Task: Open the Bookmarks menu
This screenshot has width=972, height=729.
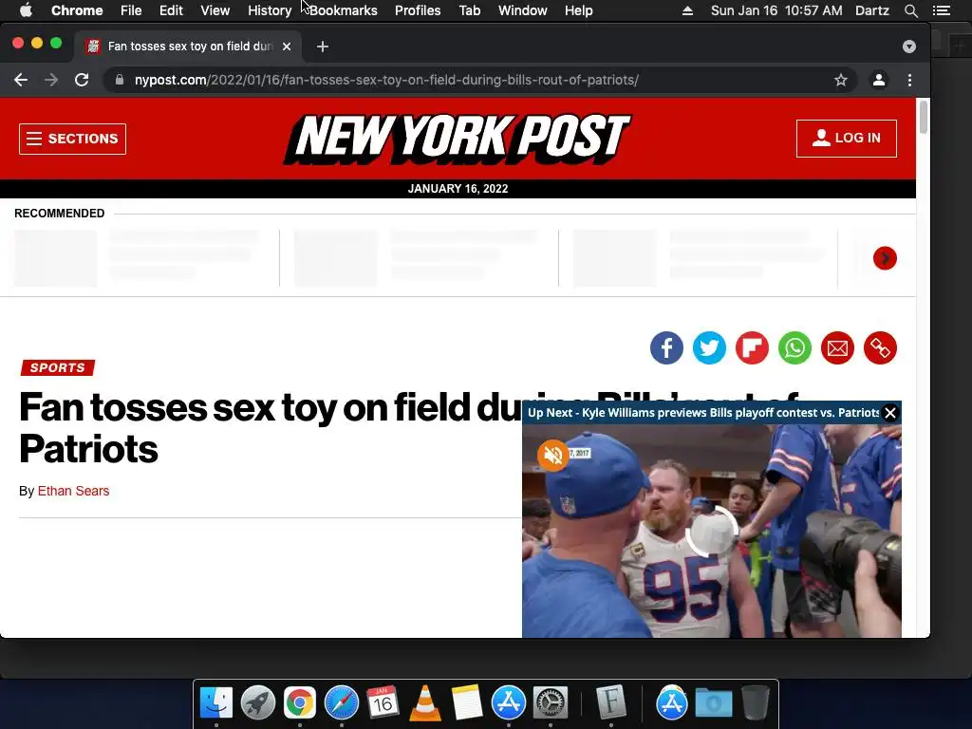Action: pos(344,10)
